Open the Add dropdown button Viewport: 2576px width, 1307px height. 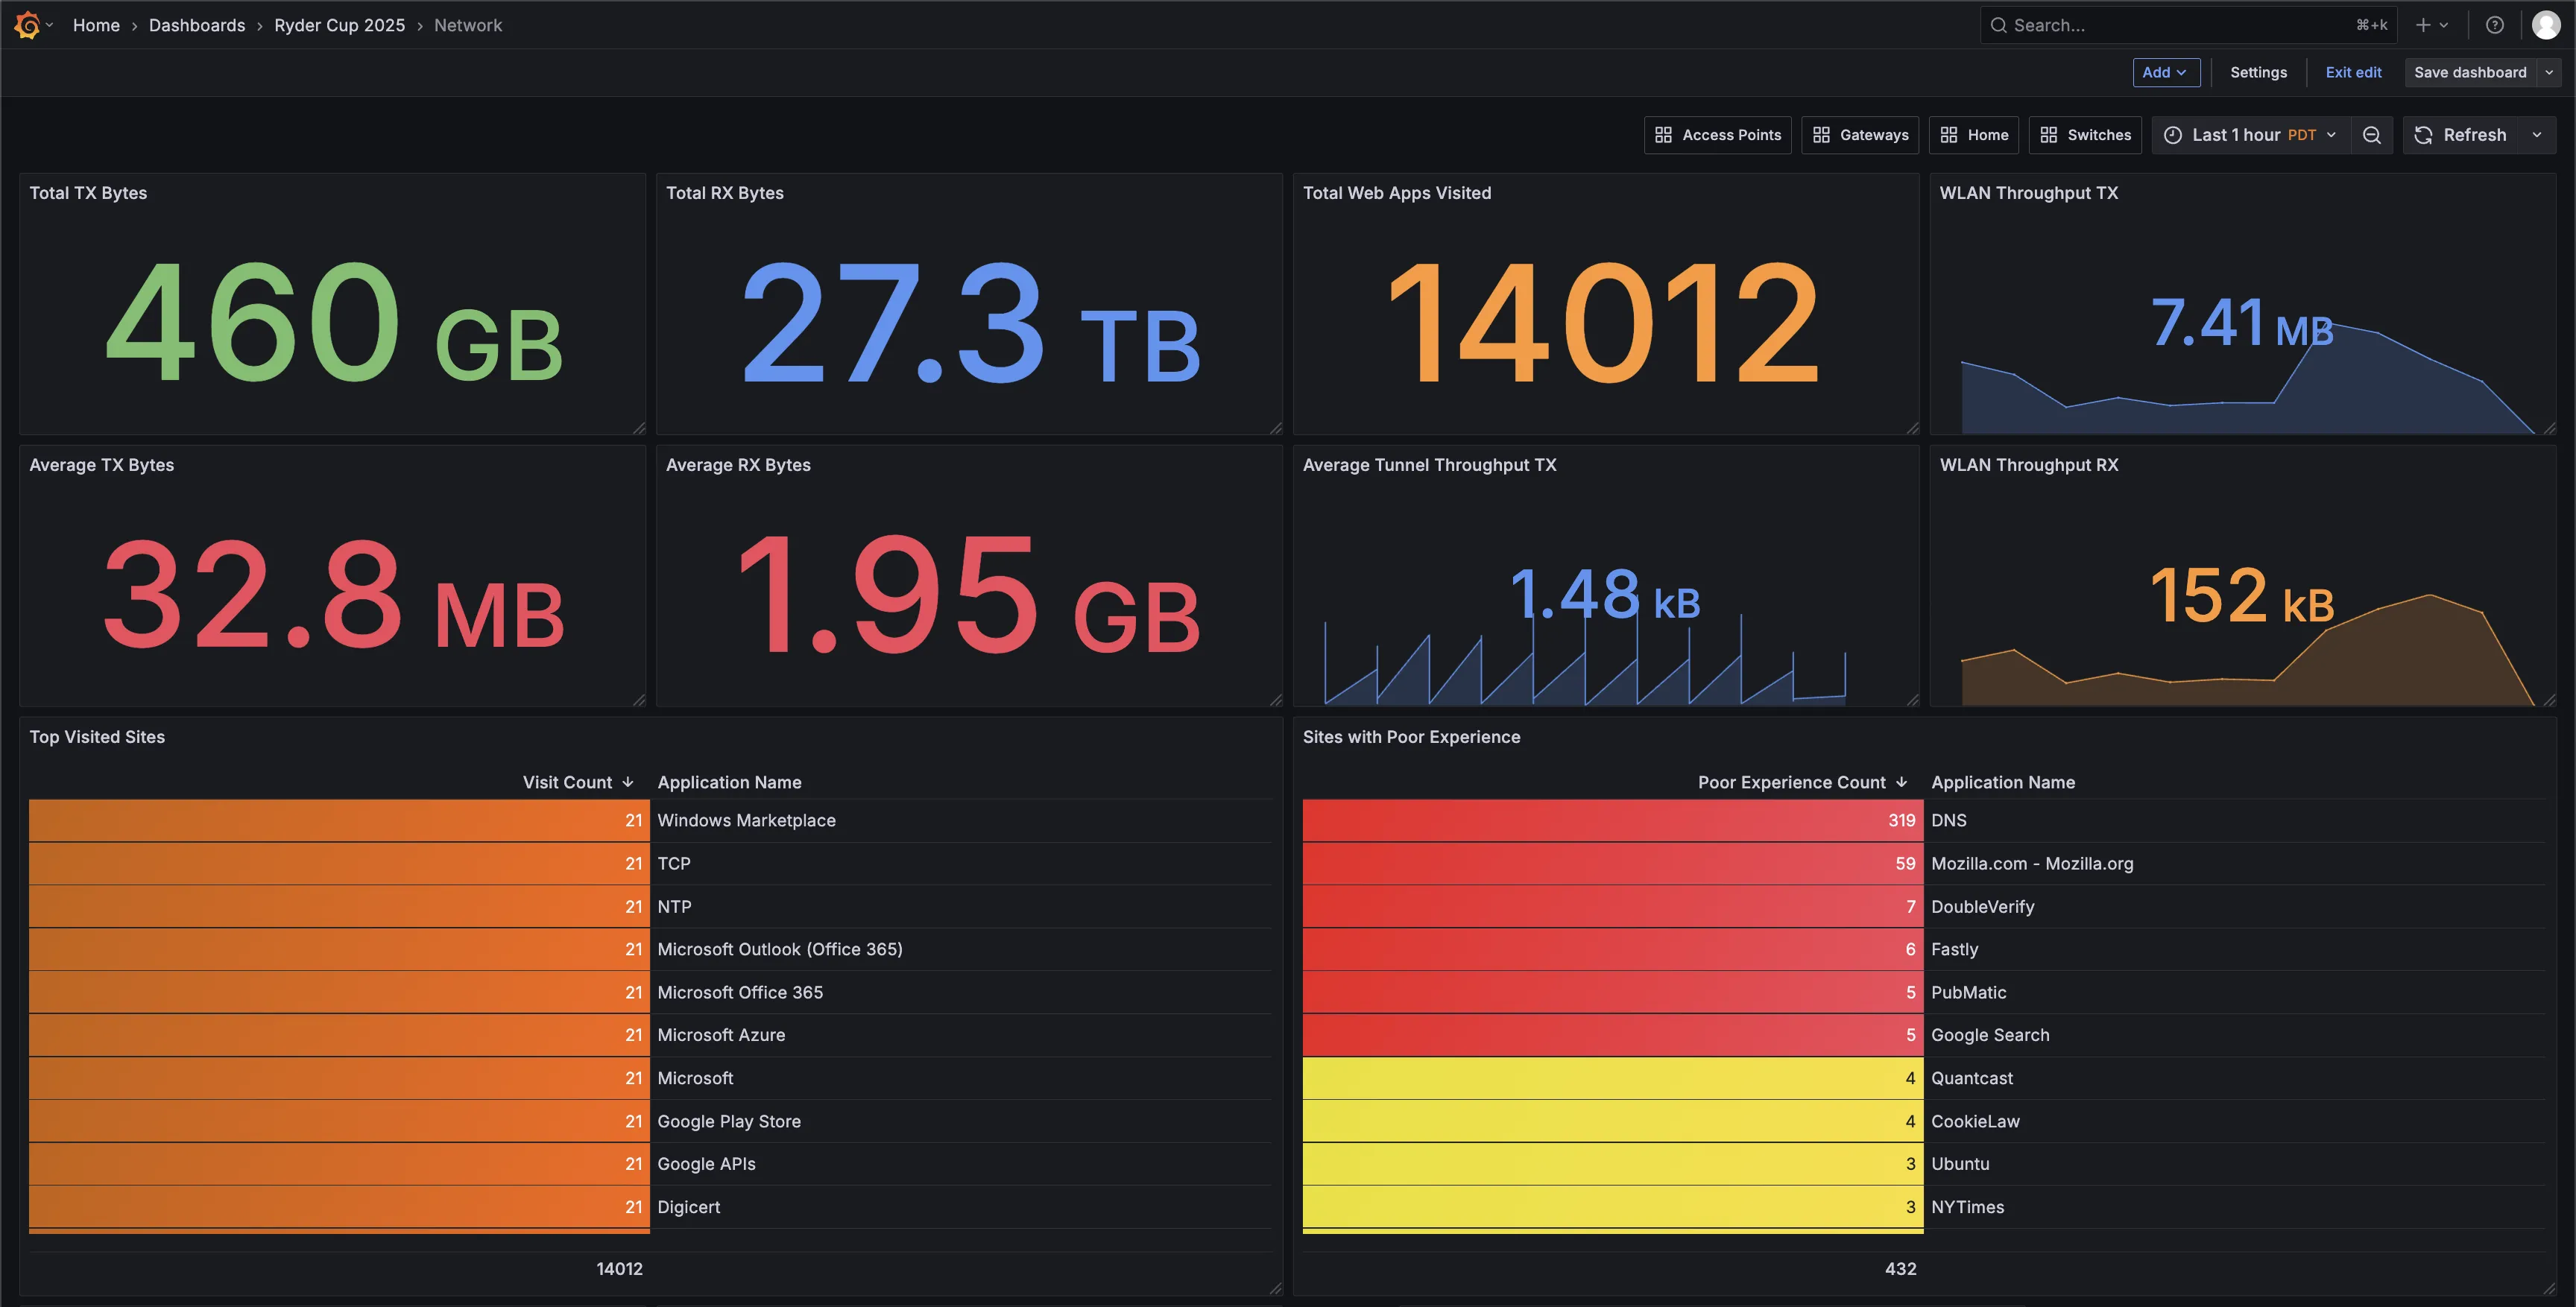[x=2165, y=72]
